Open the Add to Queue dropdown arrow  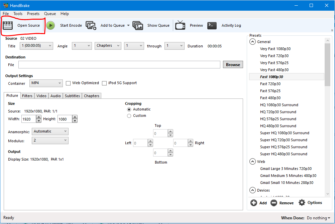[128, 25]
